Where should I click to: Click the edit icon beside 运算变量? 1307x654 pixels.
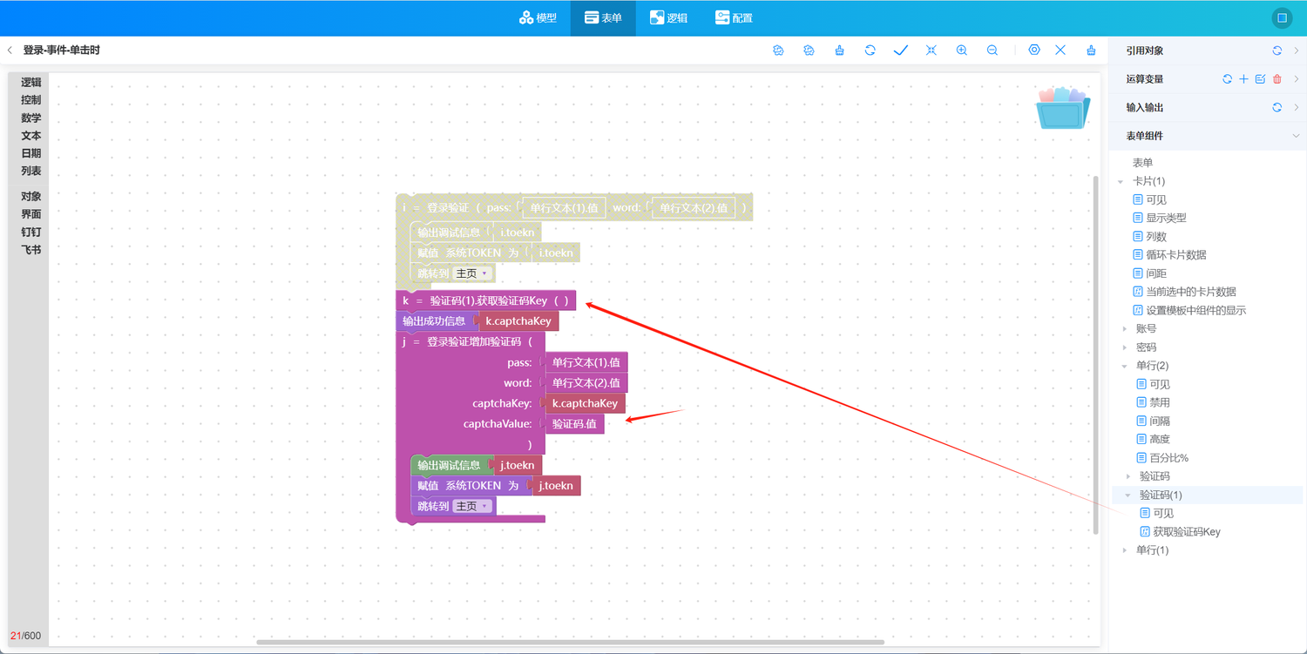click(1260, 79)
